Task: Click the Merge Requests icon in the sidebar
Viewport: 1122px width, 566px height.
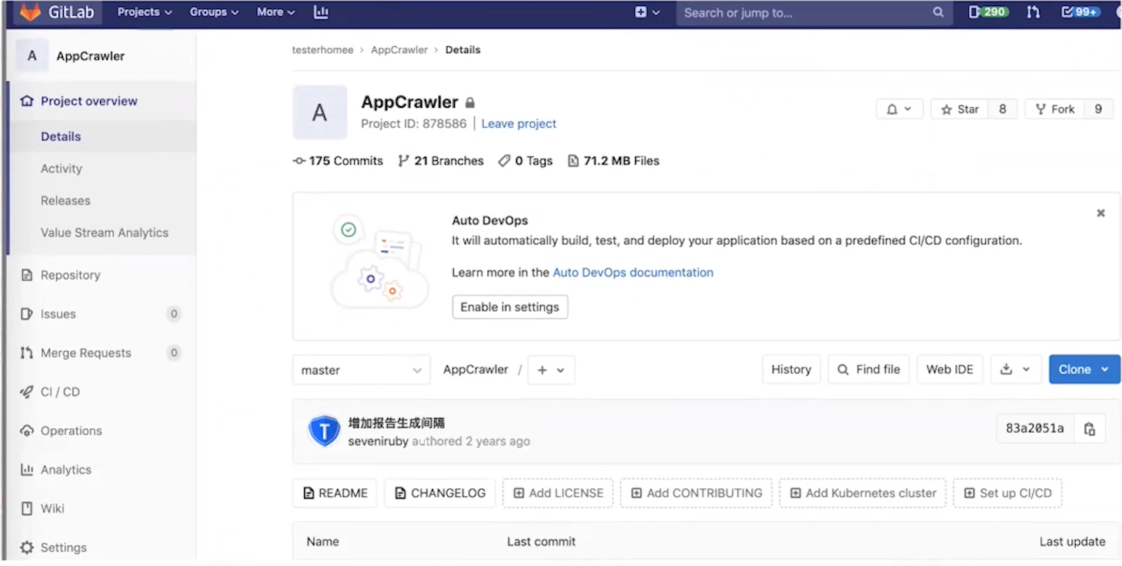Action: point(27,353)
